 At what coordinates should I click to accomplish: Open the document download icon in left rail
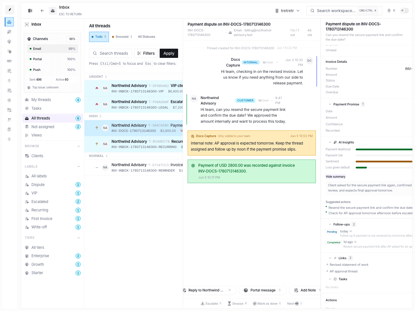[x=9, y=71]
